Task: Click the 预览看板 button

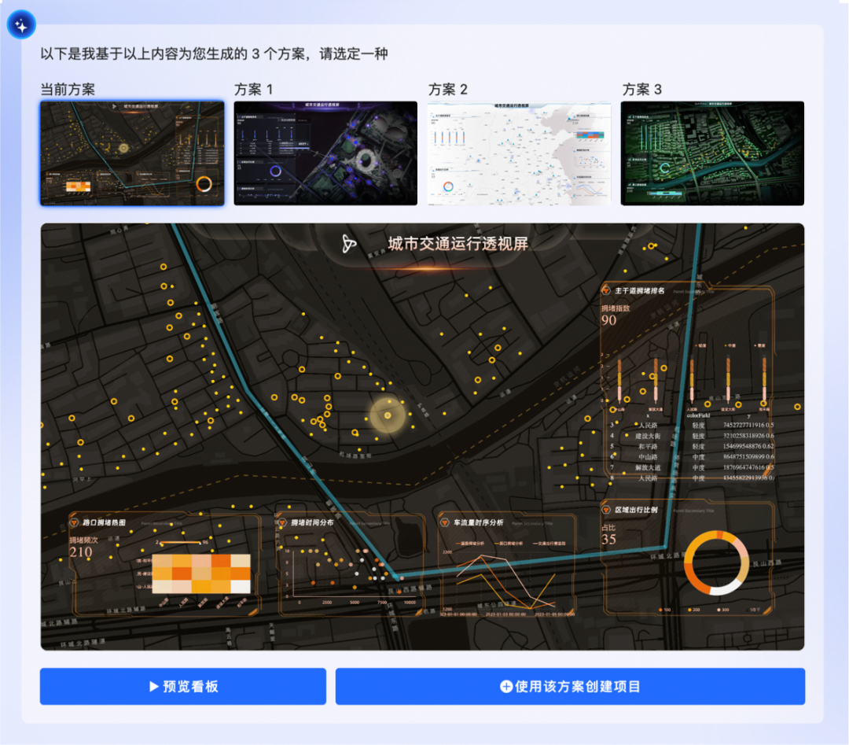Action: 183,687
